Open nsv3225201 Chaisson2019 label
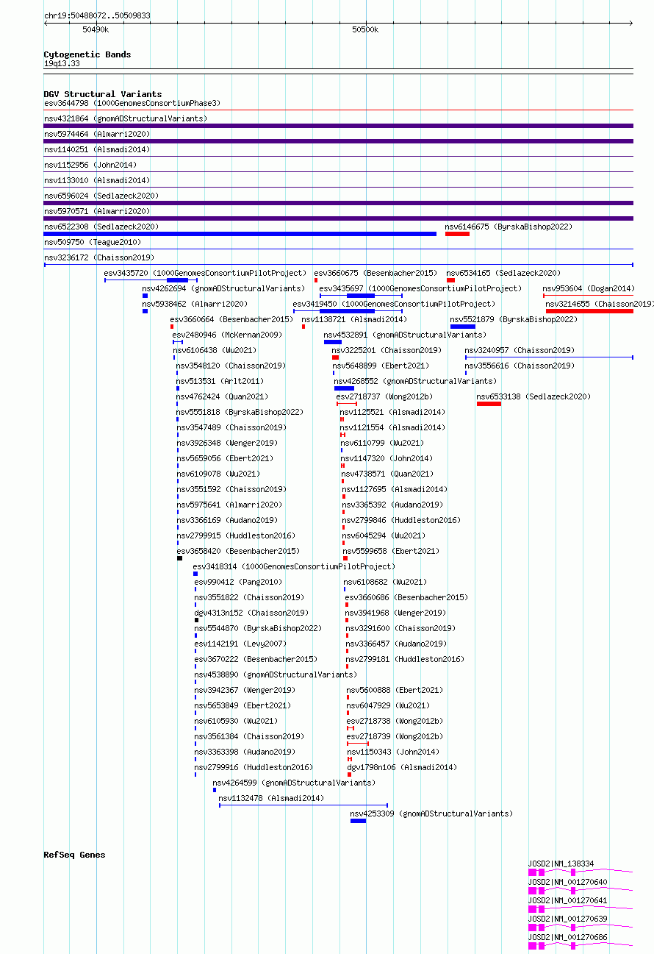Viewport: 654px width, 954px height. [387, 350]
